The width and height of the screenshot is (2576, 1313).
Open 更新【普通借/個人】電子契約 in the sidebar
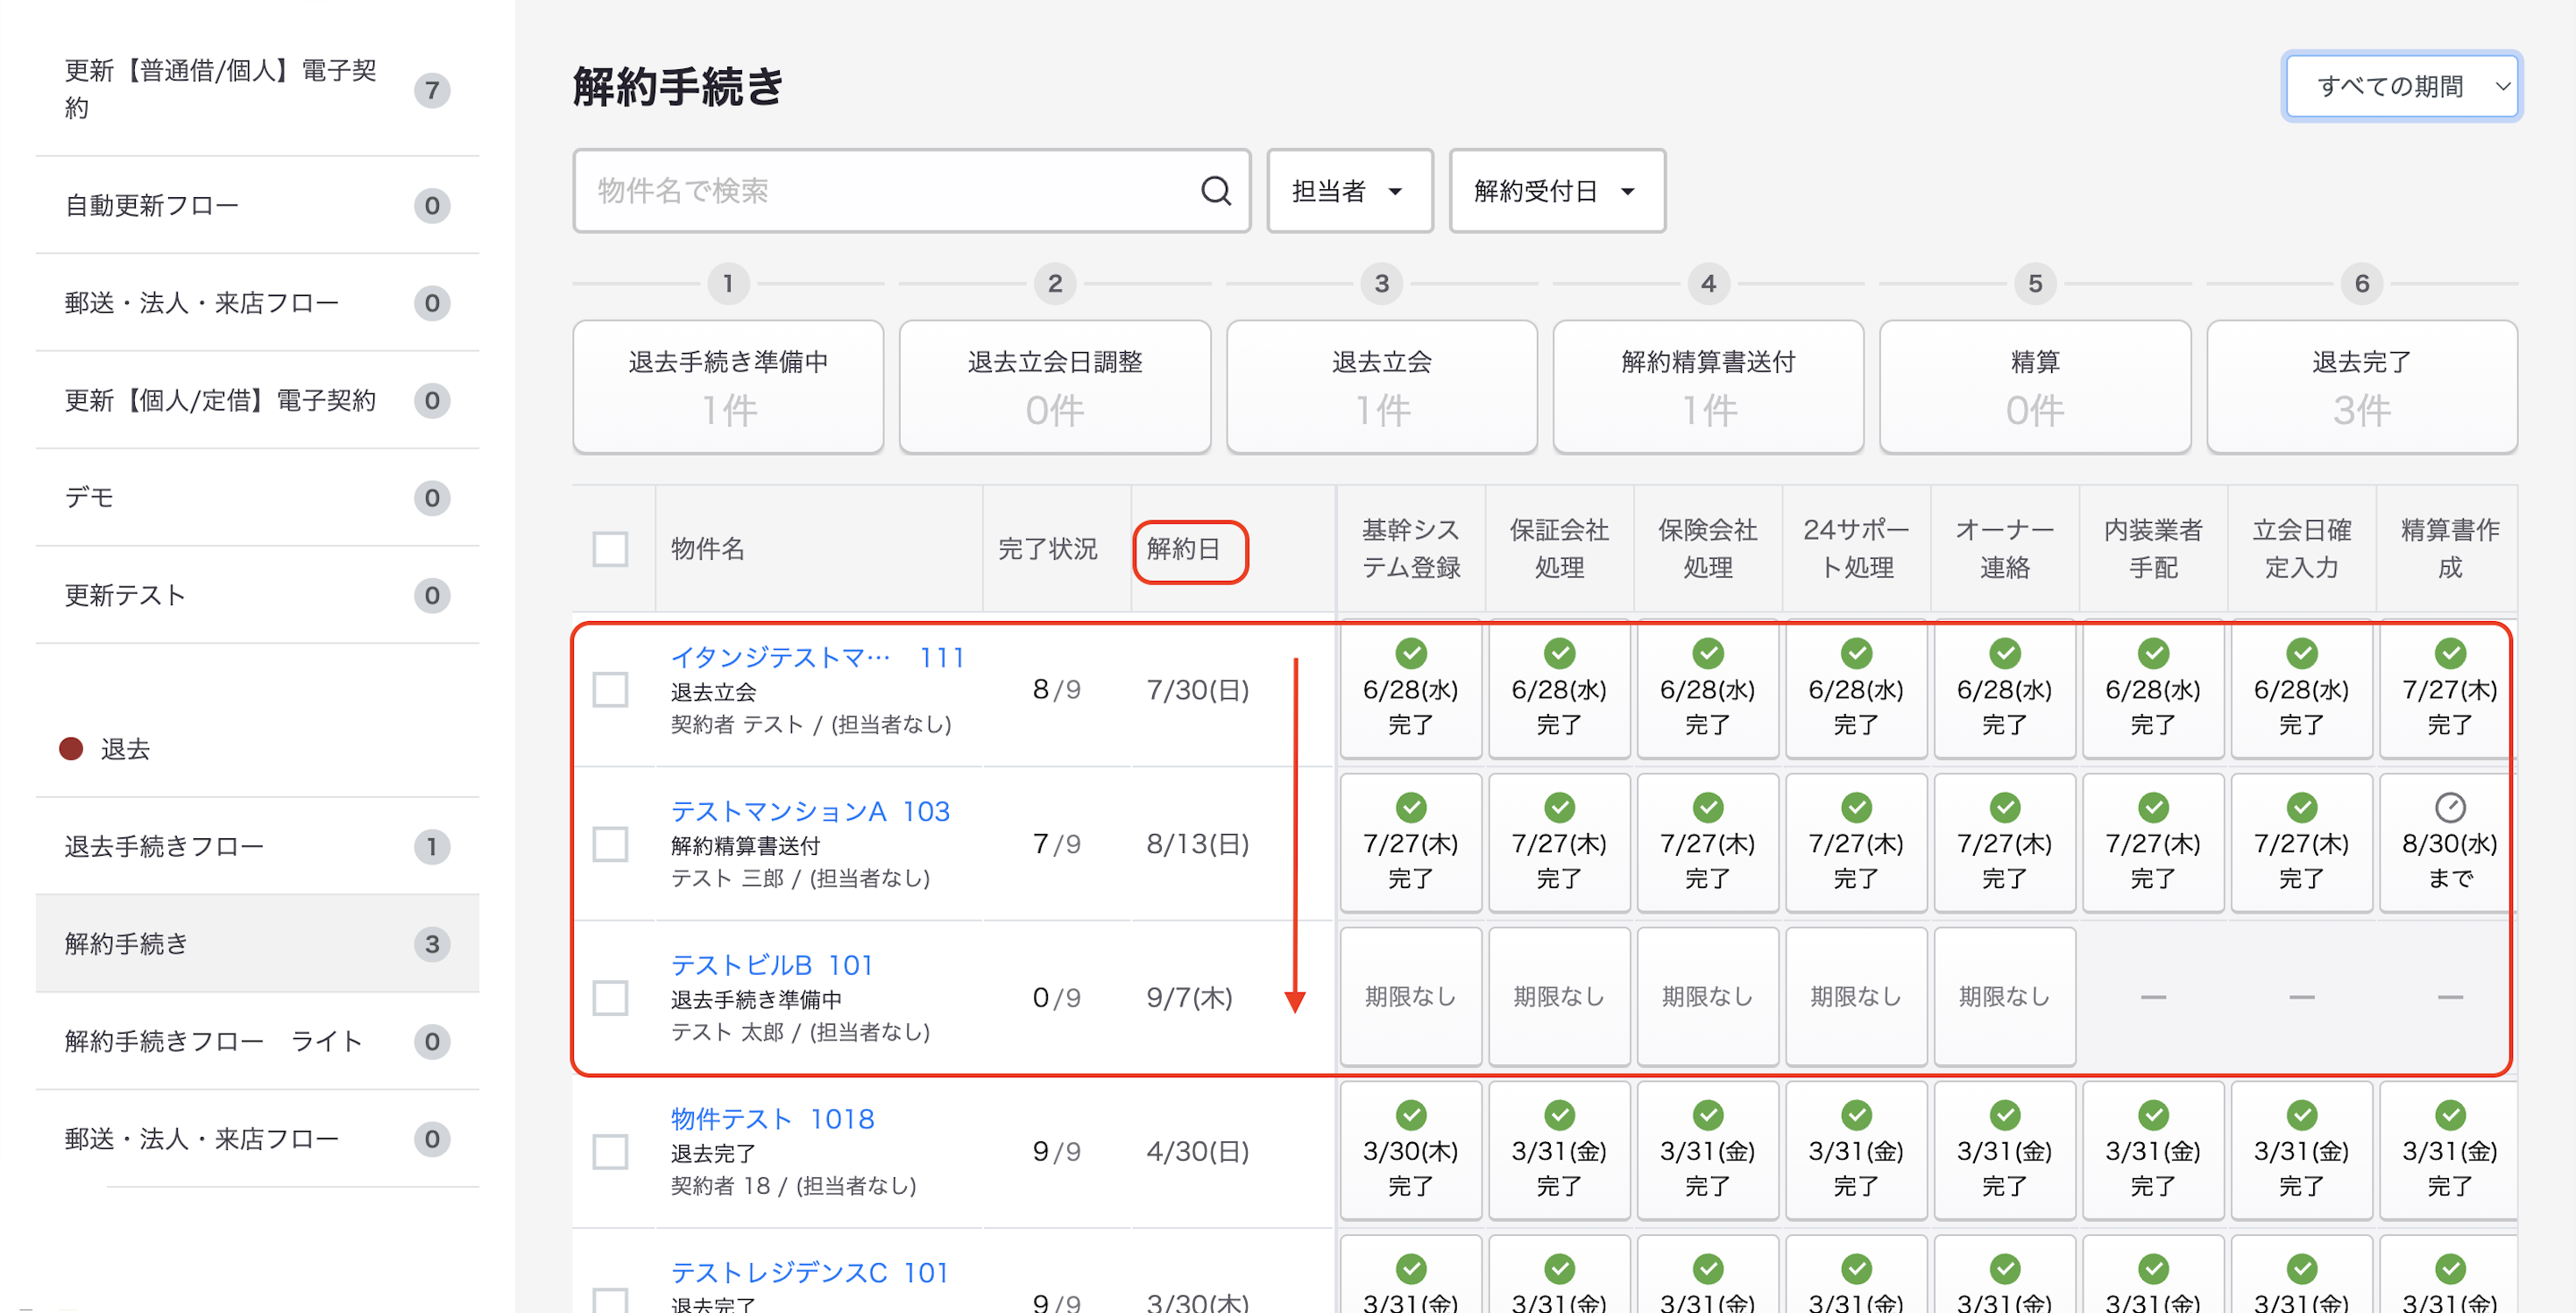(257, 89)
